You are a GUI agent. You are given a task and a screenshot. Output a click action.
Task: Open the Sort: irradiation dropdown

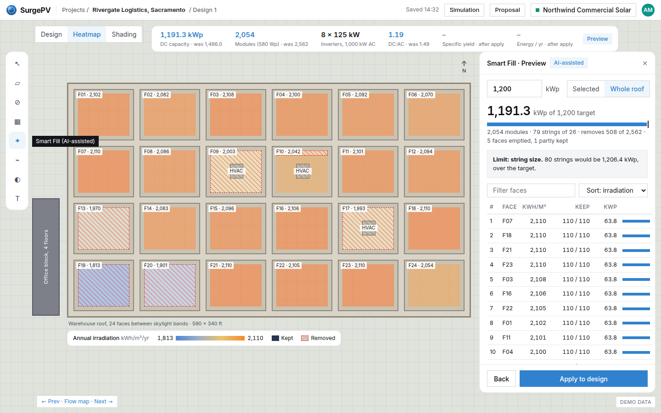click(x=613, y=190)
